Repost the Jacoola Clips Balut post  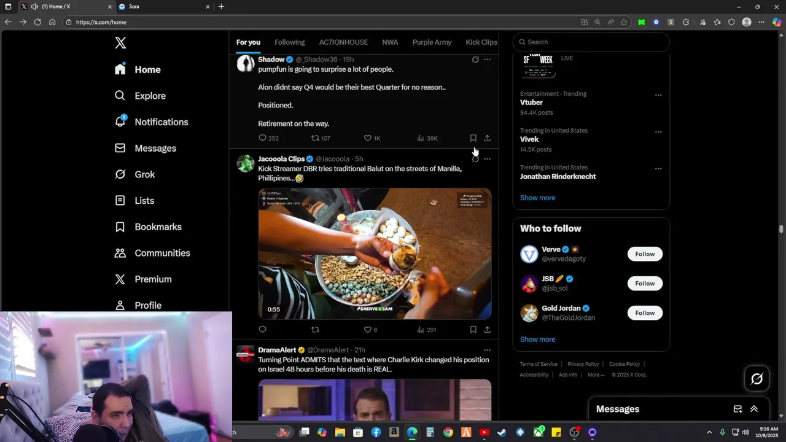[x=315, y=330]
